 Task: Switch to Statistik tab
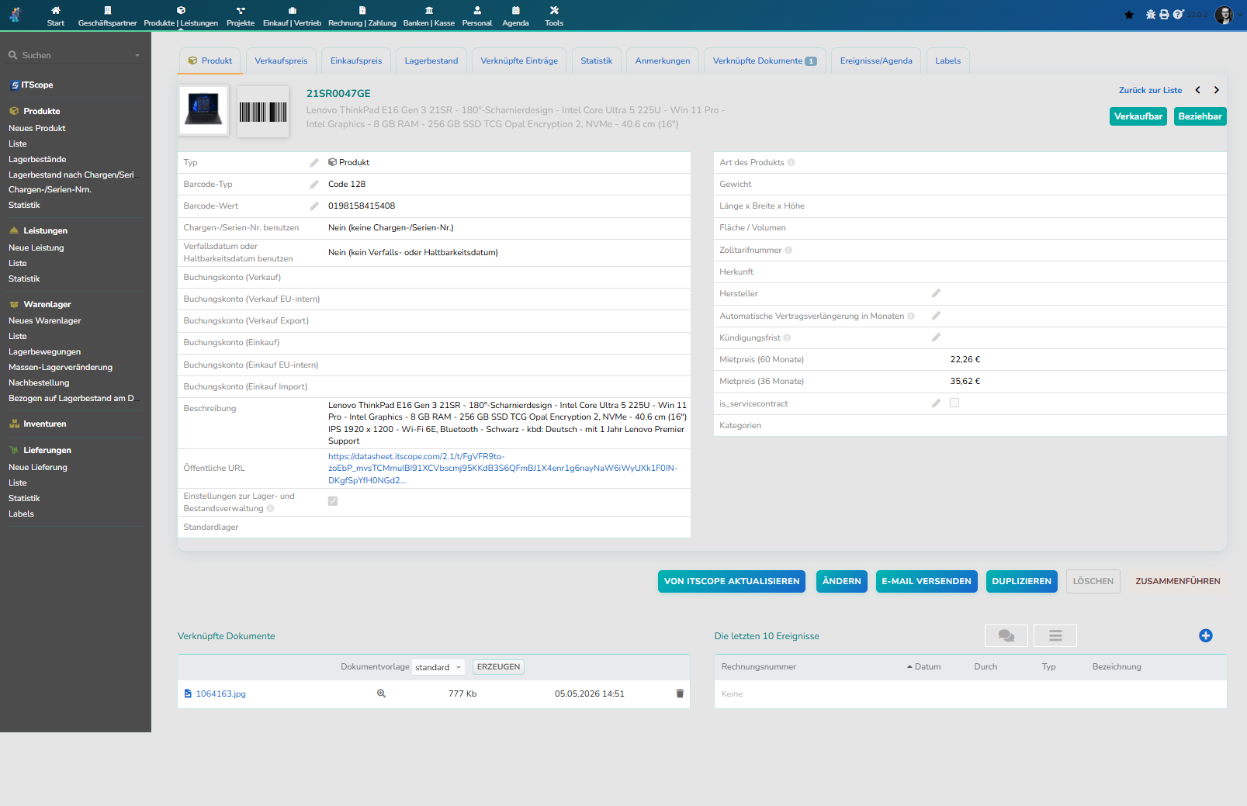(x=596, y=61)
